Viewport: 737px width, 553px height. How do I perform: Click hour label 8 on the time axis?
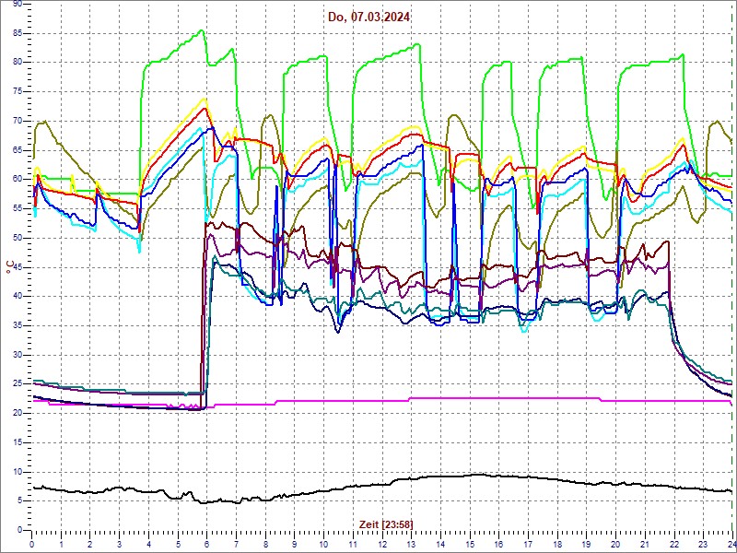click(x=265, y=544)
